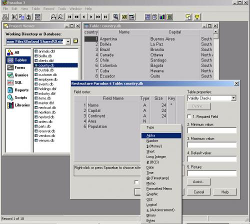Click the Define button
250x224 pixels.
198,106
